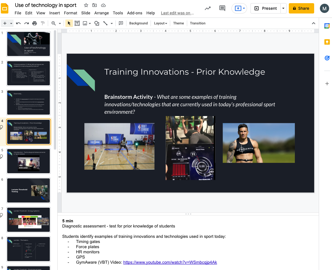Screen dimensions: 332x270
Task: Click the Move to folder icon
Action: coord(95,5)
